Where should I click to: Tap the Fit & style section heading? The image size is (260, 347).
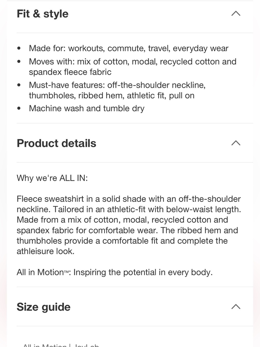pyautogui.click(x=43, y=14)
